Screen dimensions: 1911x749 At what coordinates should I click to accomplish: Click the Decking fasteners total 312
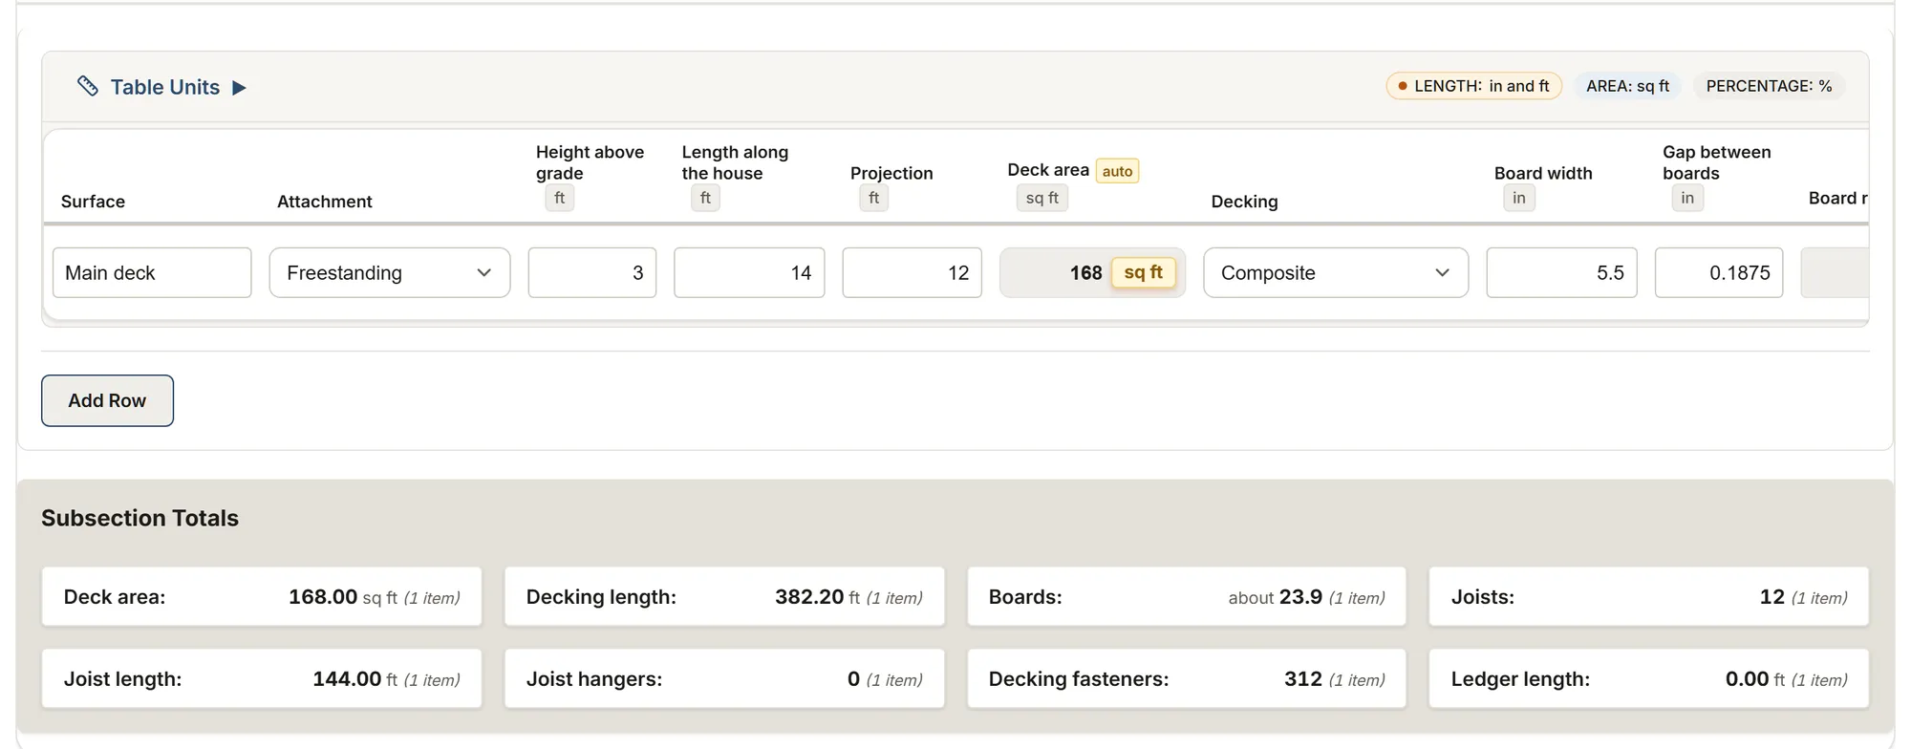tap(1187, 679)
